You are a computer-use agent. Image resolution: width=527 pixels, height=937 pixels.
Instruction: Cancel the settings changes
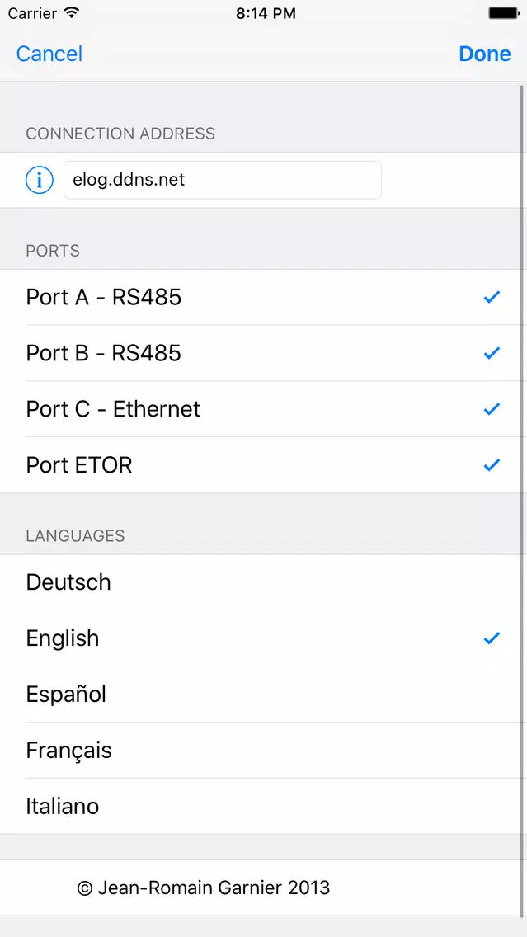[49, 54]
